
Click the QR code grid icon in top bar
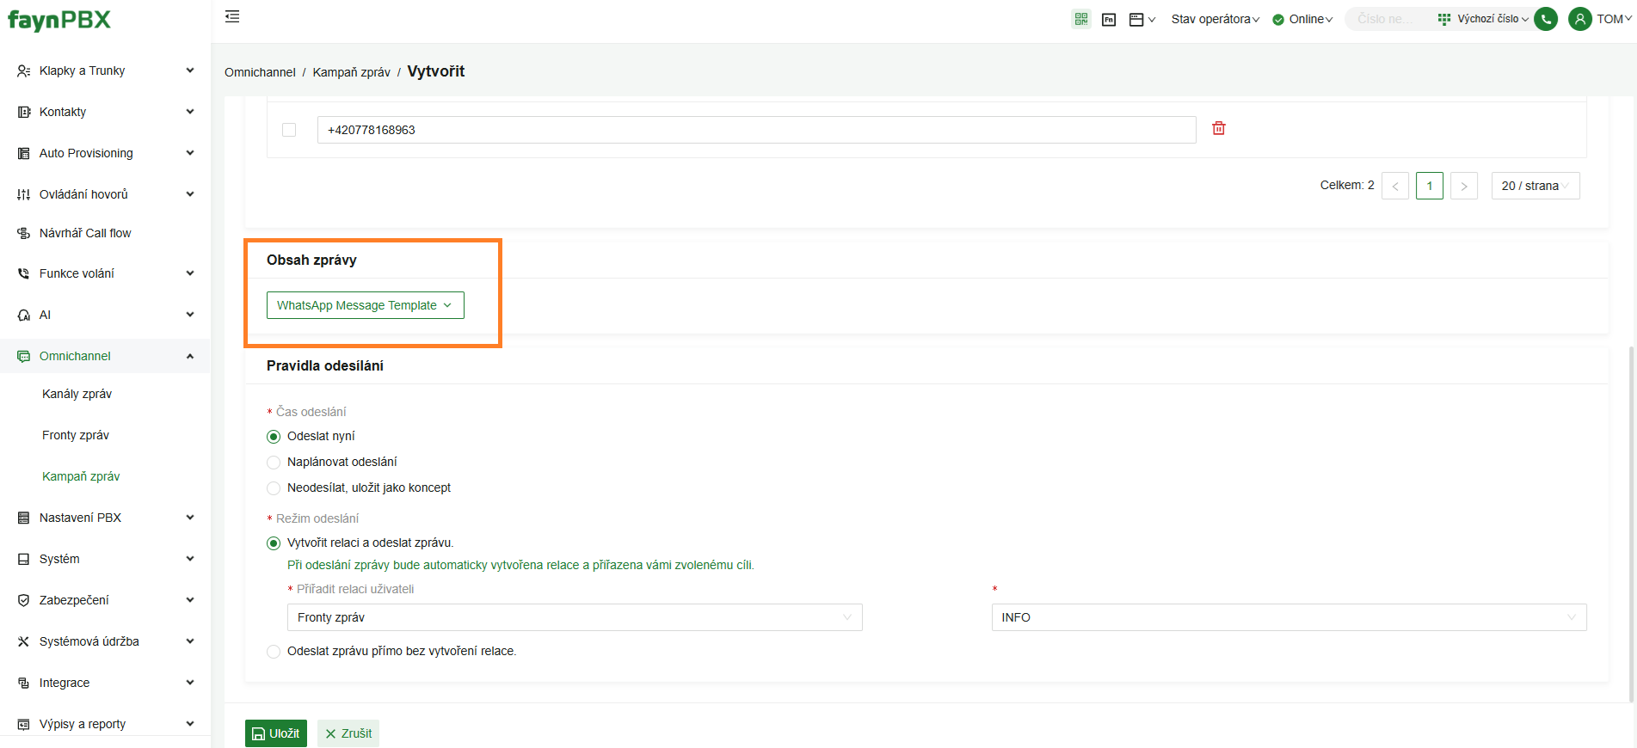tap(1081, 19)
